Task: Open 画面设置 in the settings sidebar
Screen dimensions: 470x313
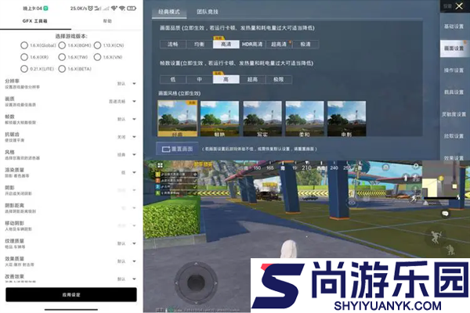Action: [454, 49]
